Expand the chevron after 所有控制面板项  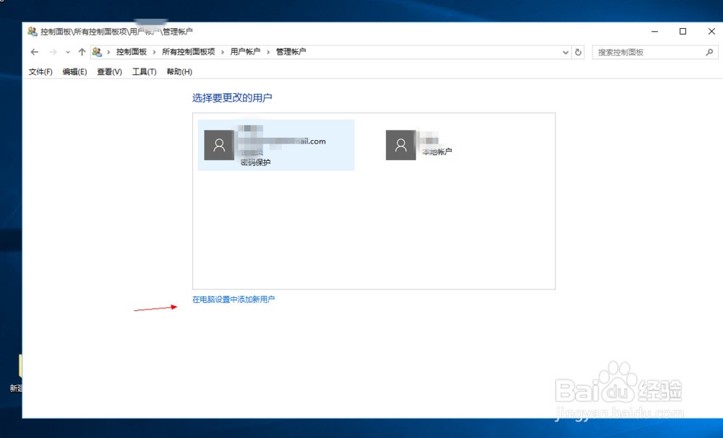(223, 53)
